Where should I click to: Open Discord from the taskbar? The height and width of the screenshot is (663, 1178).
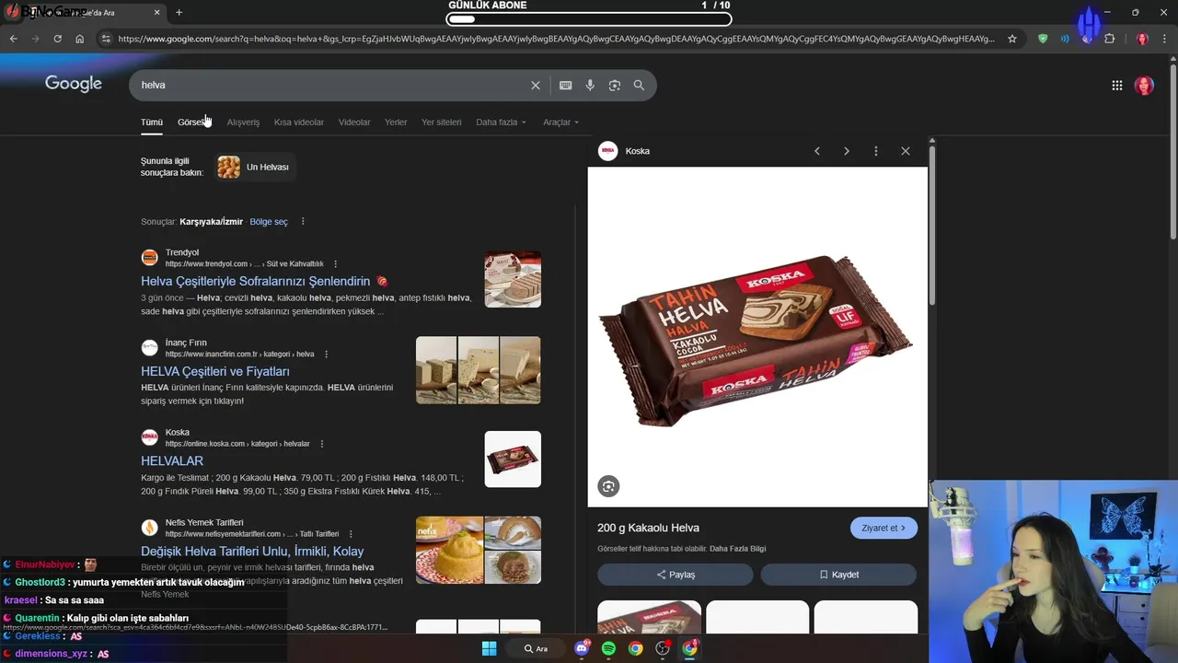(x=582, y=648)
